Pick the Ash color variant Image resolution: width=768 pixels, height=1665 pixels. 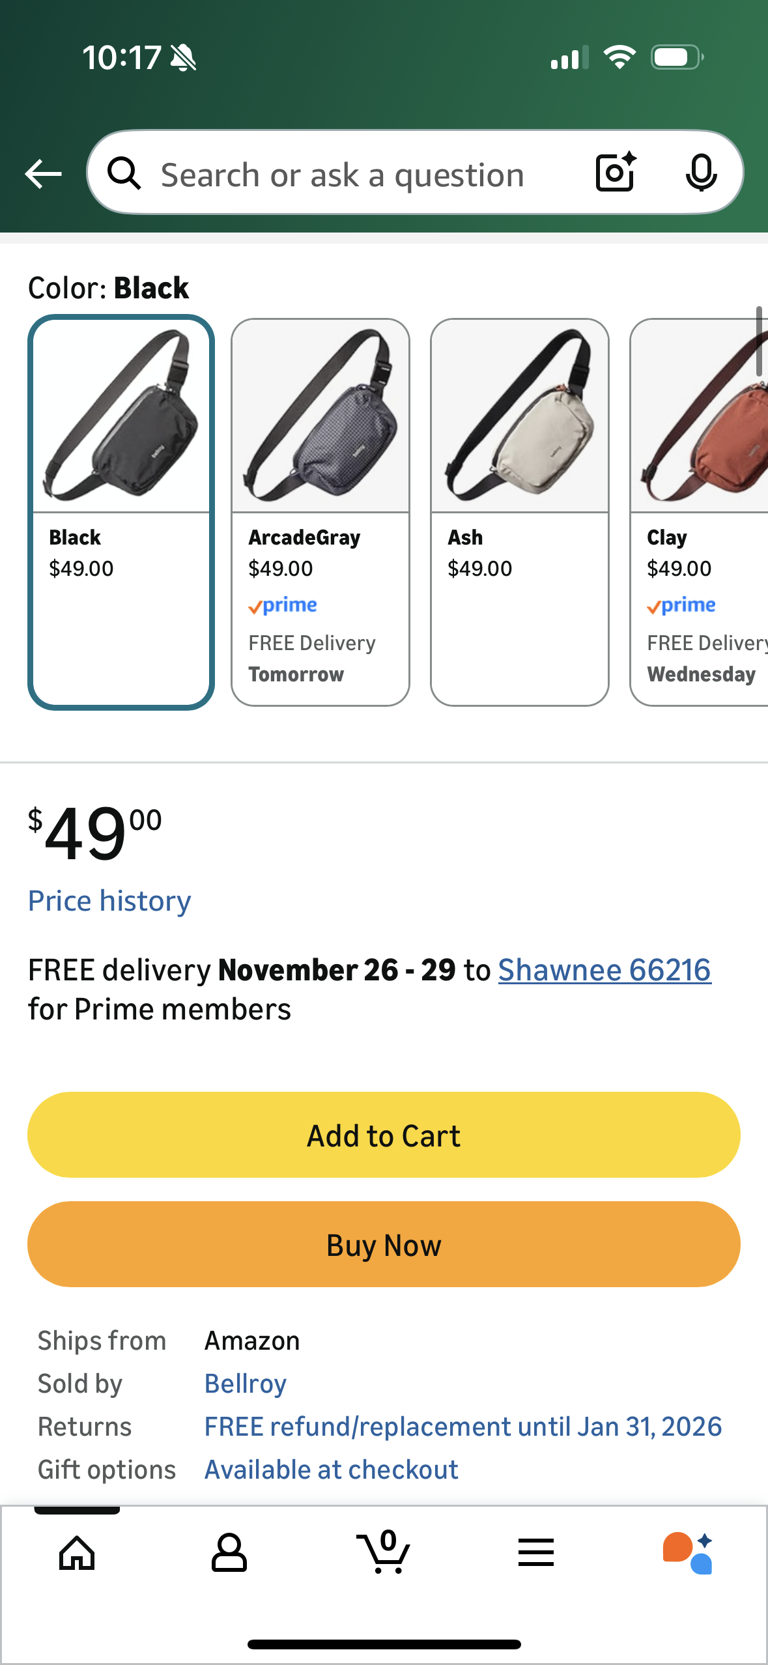point(520,512)
